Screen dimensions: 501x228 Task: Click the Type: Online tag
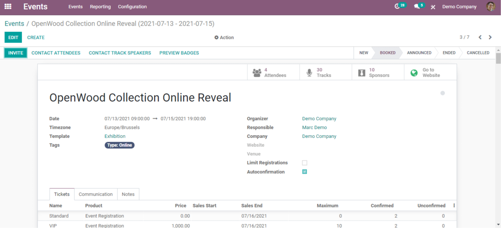tap(120, 145)
